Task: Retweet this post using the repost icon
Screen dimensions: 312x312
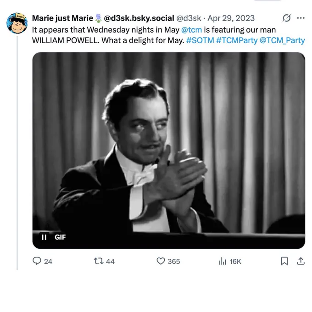Action: pyautogui.click(x=99, y=261)
